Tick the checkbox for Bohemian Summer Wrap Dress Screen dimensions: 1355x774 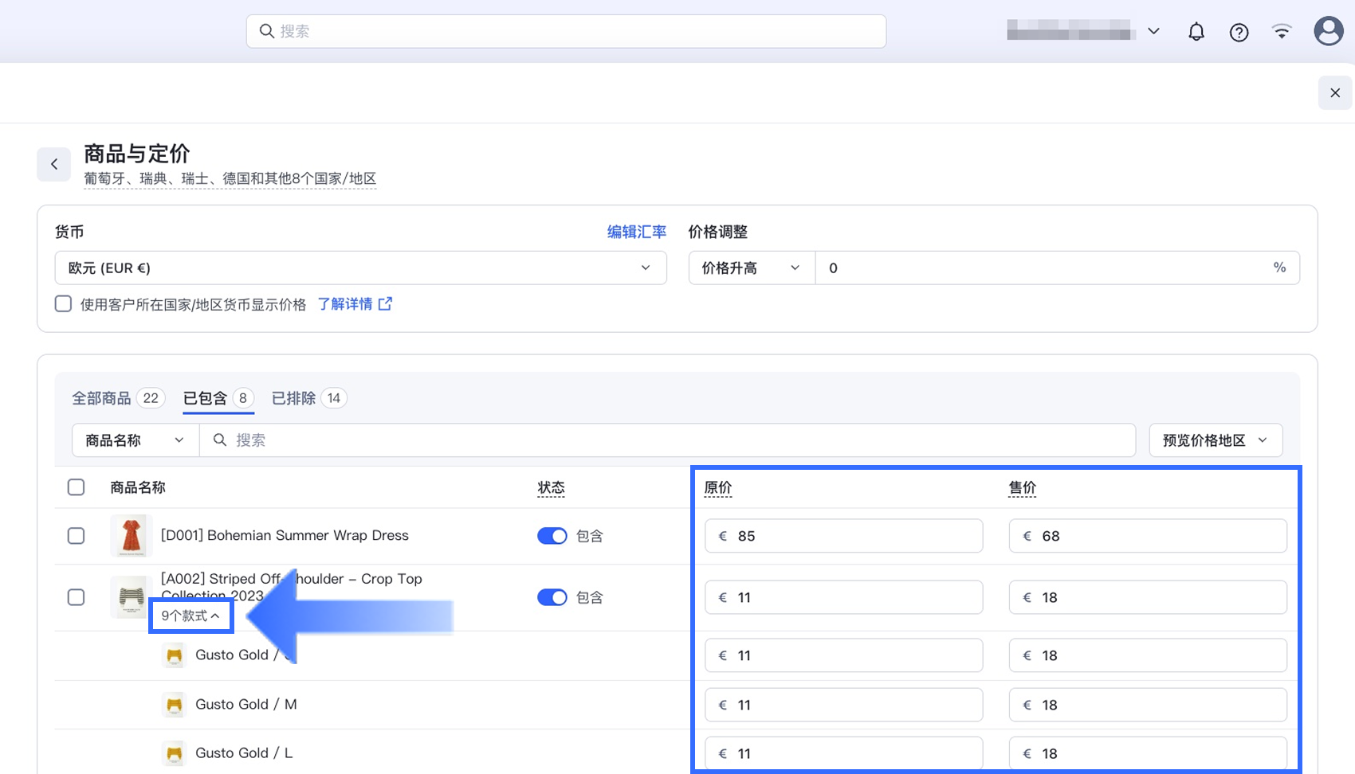pyautogui.click(x=76, y=536)
